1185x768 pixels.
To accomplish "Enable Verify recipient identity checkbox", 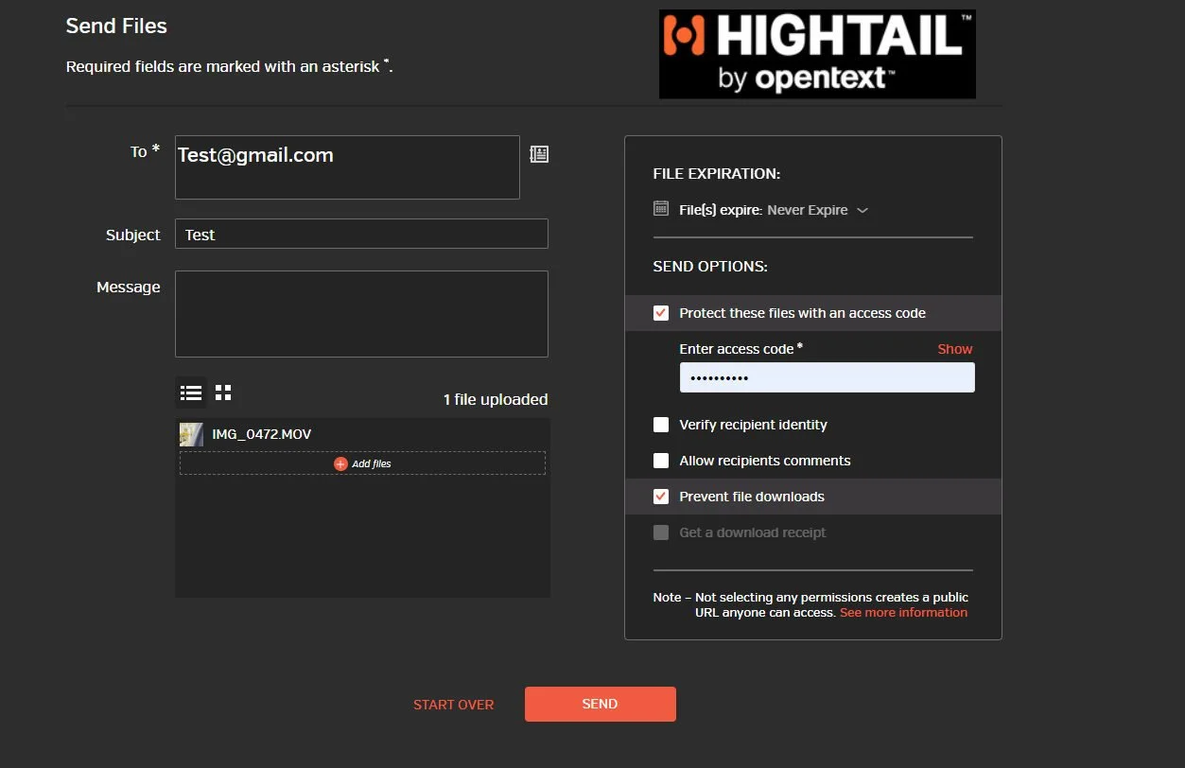I will 661,425.
